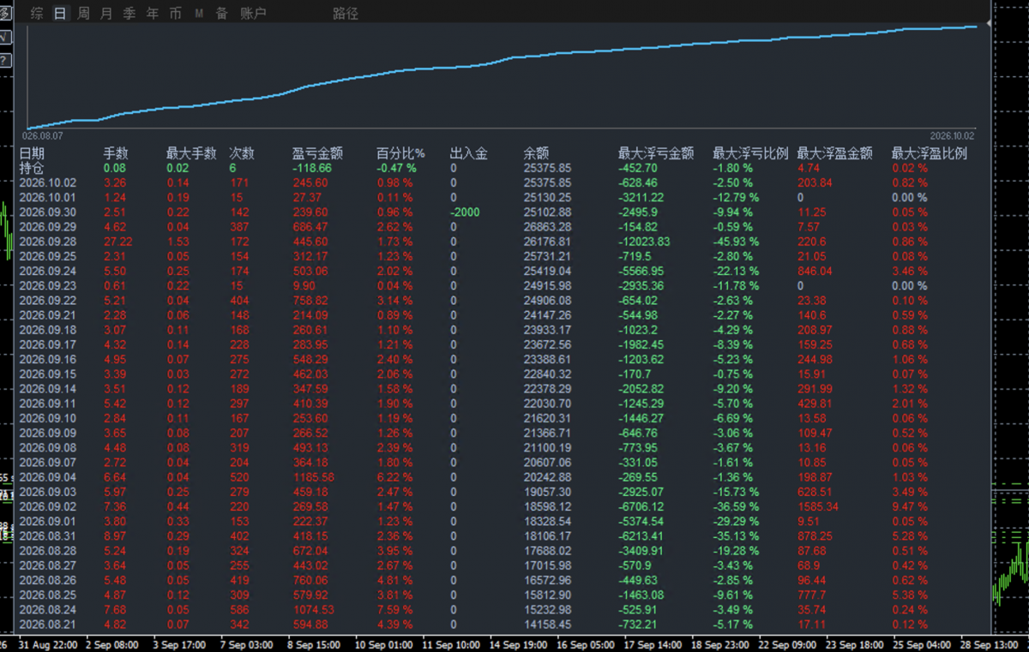The image size is (1029, 652).
Task: Click the -12023.83 max floating loss value
Action: click(x=645, y=242)
